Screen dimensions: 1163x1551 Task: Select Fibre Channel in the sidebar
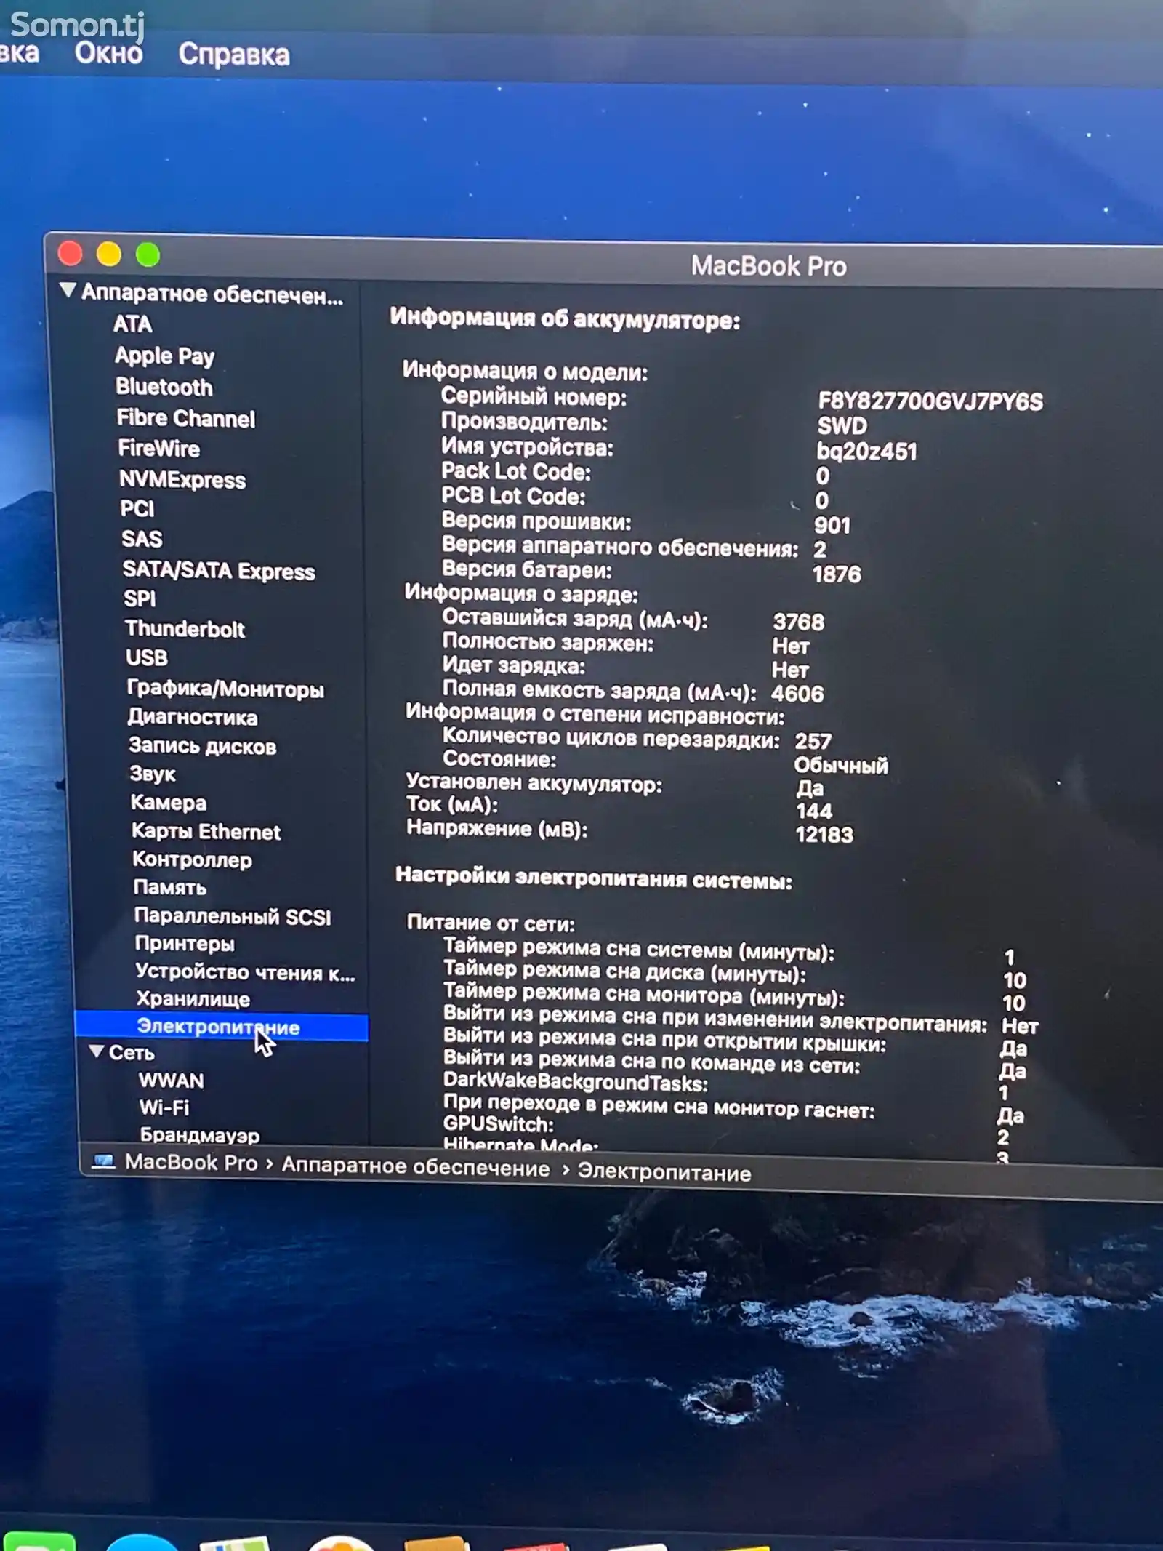(x=186, y=418)
